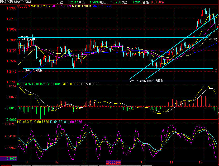Click price axis label 1.2443

(12, 72)
